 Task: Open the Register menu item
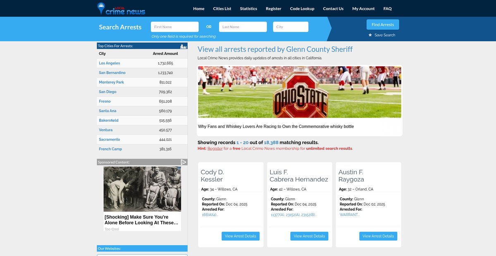274,9
